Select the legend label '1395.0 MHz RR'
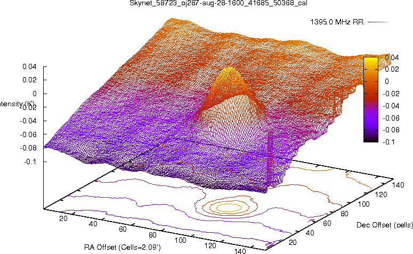The height and width of the screenshot is (254, 413). click(x=337, y=22)
